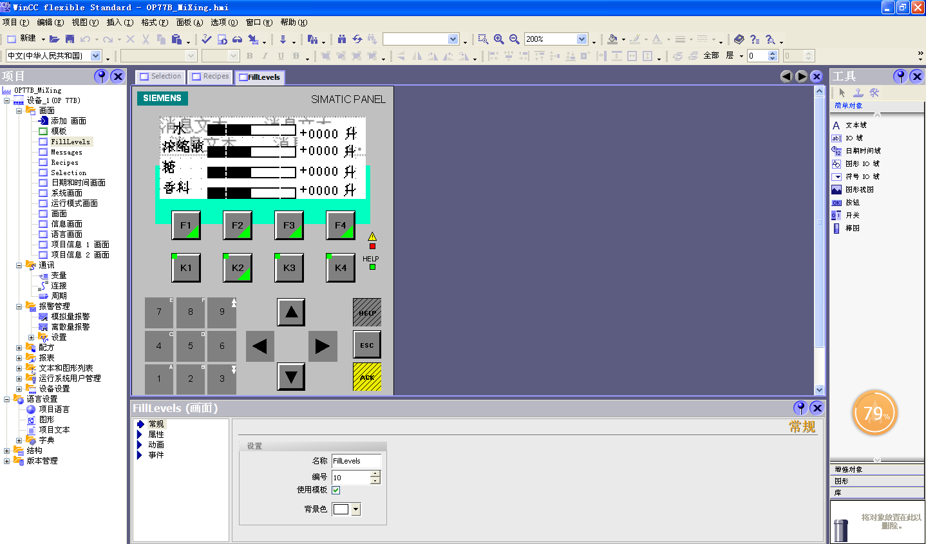Click the Open project folder icon
Viewport: 926px width, 544px height.
pyautogui.click(x=54, y=39)
